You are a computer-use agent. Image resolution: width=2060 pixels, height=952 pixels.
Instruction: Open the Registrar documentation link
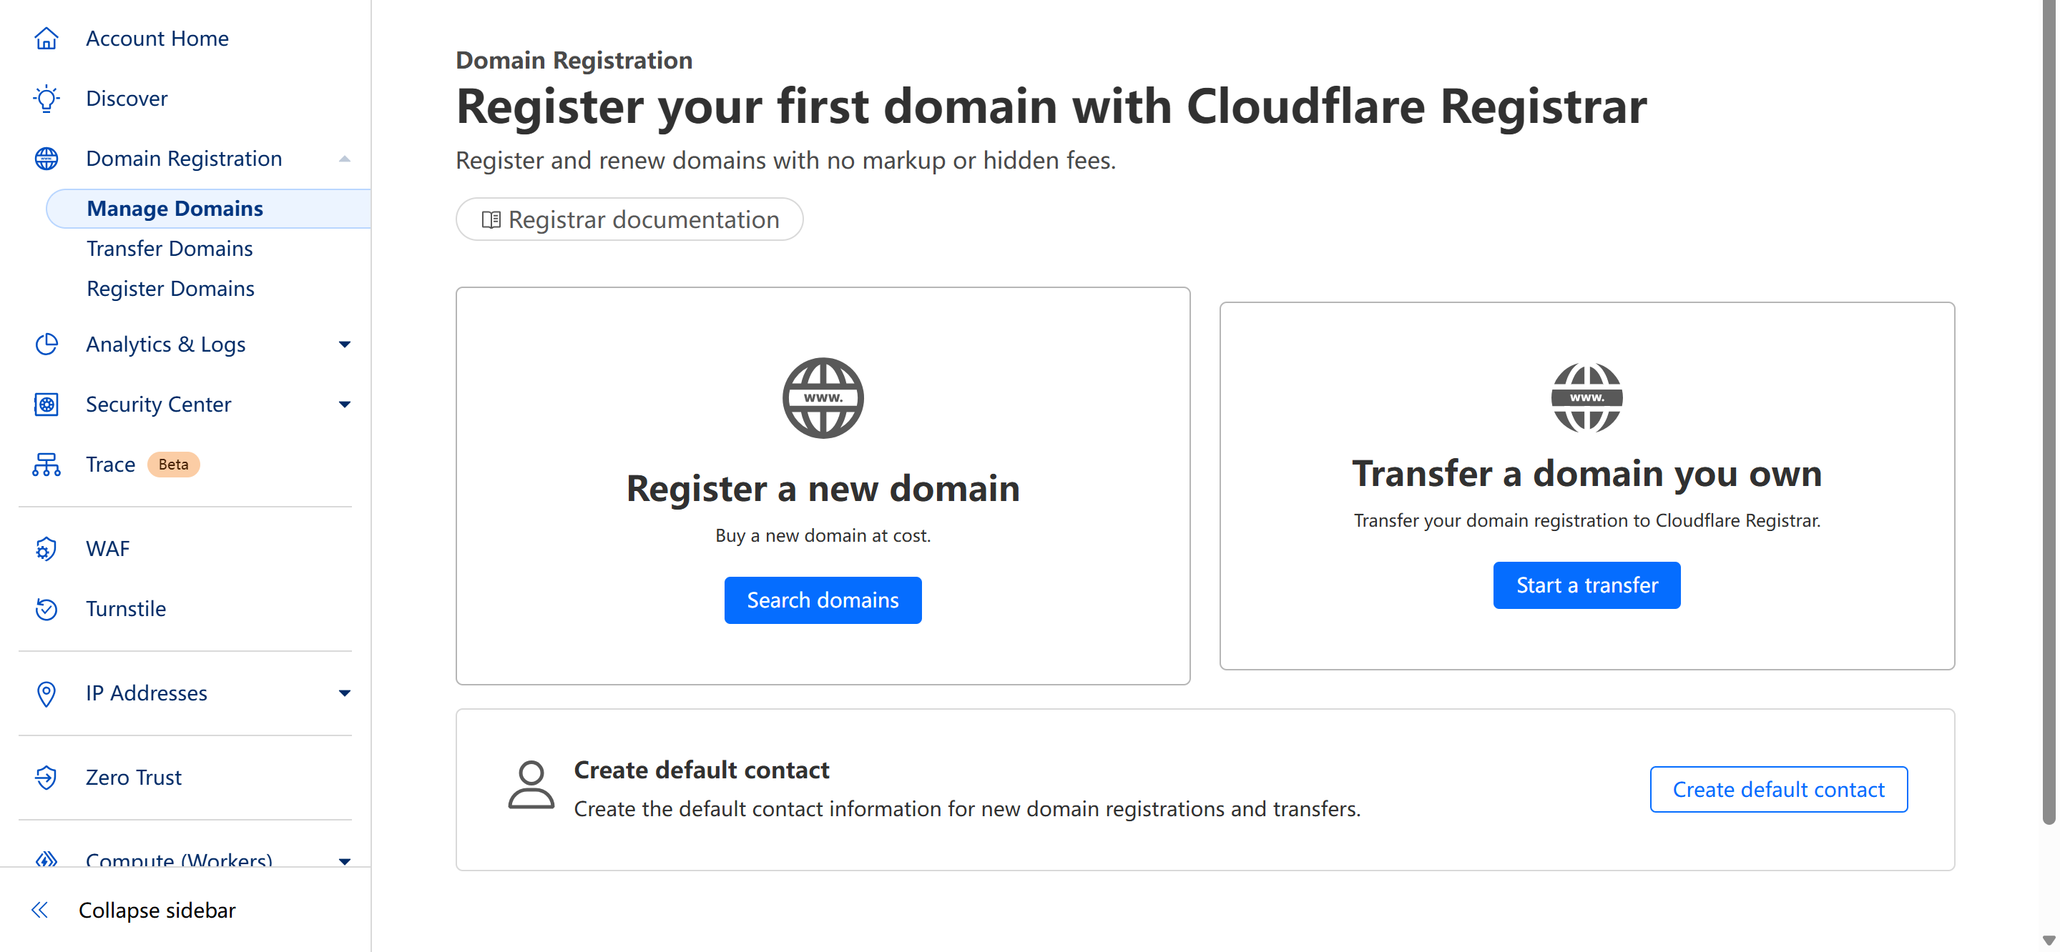pyautogui.click(x=629, y=220)
